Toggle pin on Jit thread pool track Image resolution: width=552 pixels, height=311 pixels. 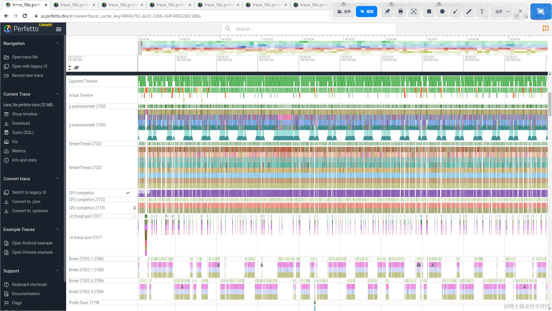(x=134, y=216)
